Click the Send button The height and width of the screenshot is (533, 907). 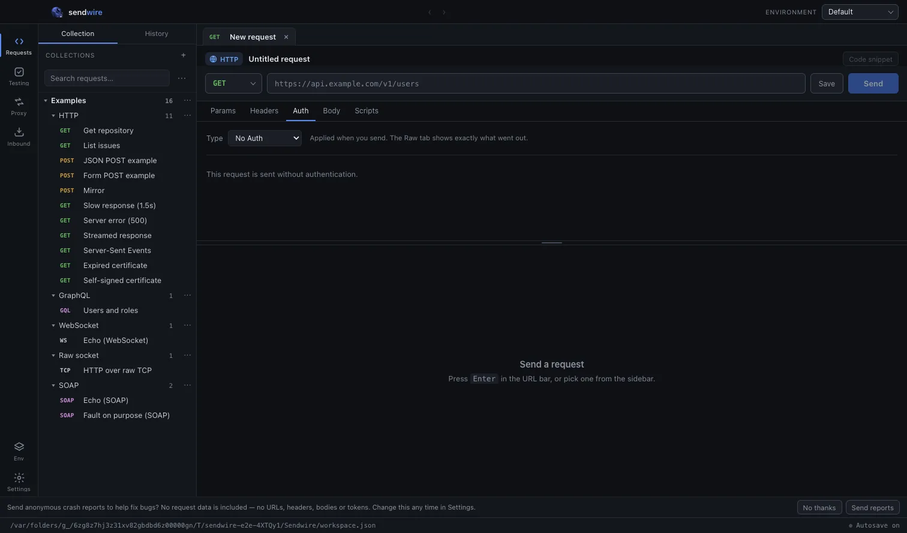[873, 83]
